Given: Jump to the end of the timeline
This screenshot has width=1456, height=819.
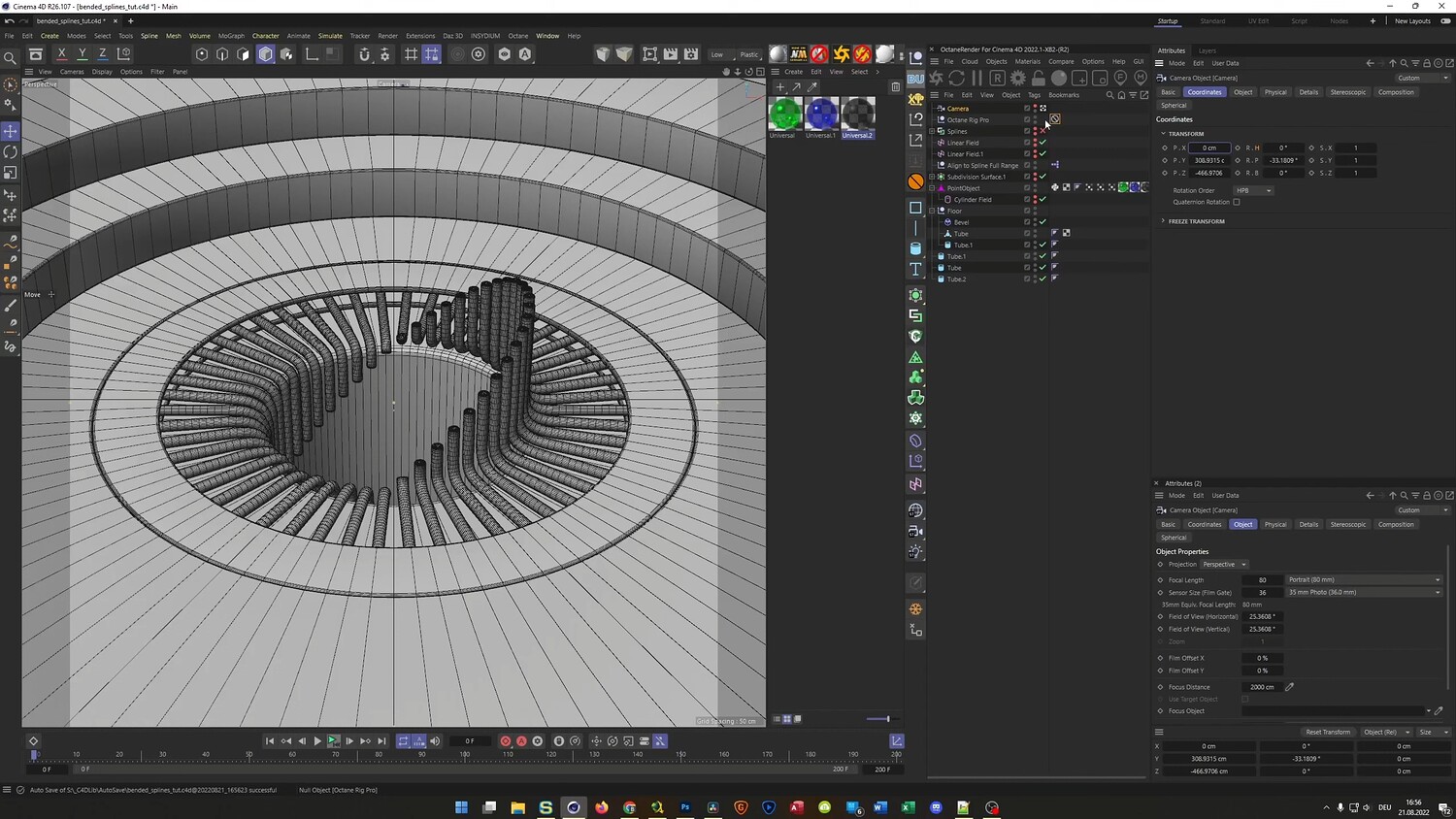Looking at the screenshot, I should (x=381, y=741).
